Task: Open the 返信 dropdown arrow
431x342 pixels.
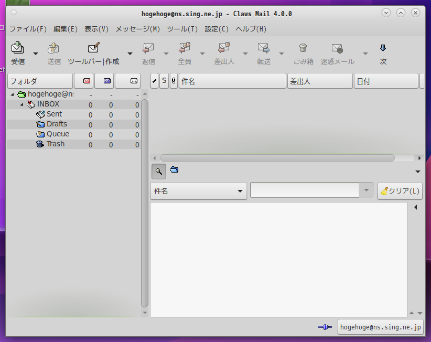Action: click(166, 54)
